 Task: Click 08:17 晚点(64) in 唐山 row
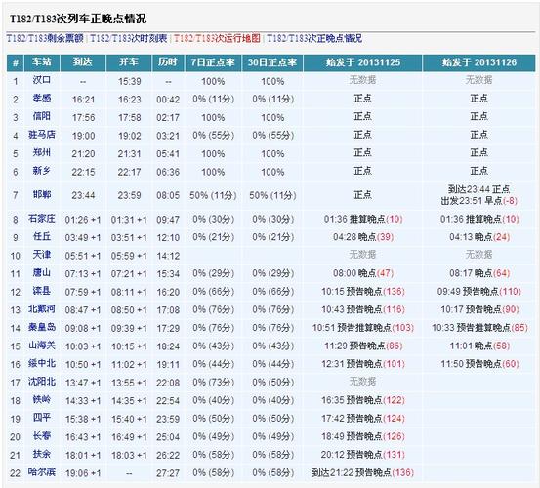point(479,273)
